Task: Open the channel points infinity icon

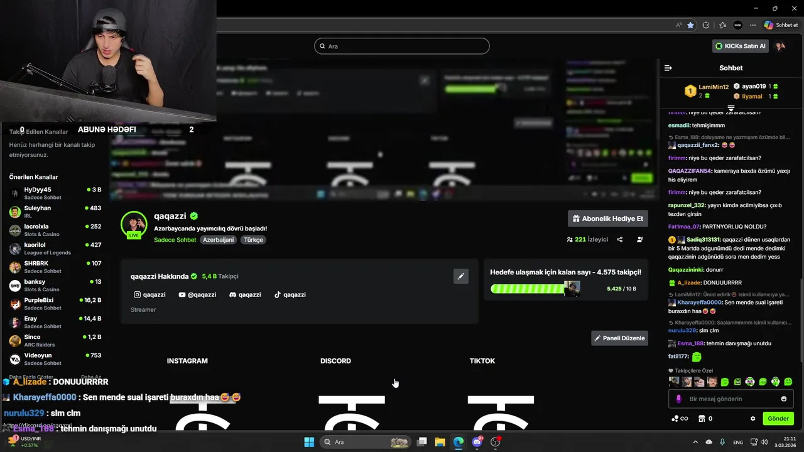Action: tap(680, 419)
